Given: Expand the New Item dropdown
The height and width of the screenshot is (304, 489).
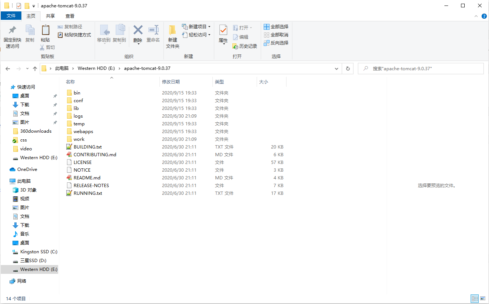Looking at the screenshot, I should 209,27.
